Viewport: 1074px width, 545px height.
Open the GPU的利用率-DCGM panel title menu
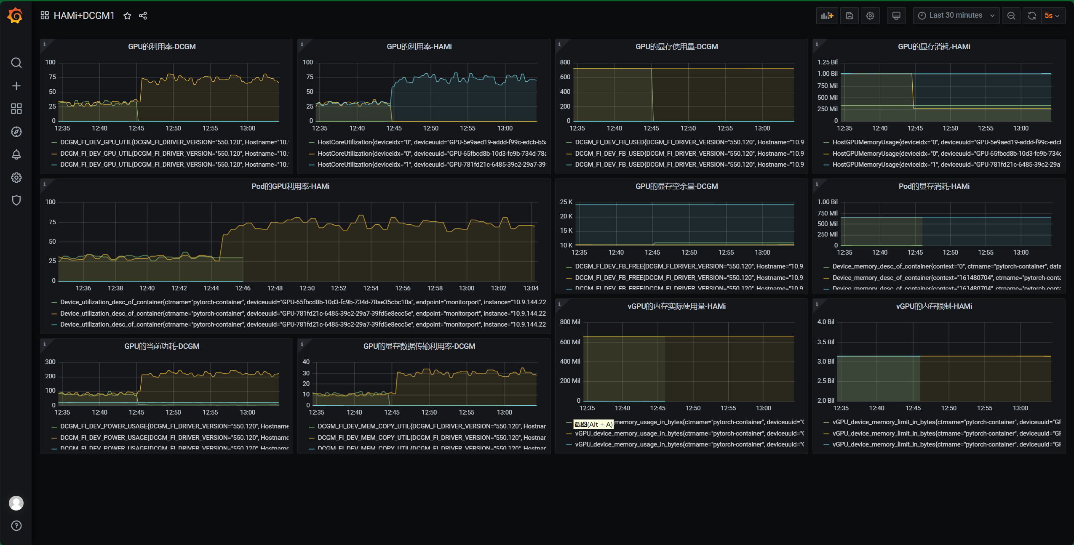click(162, 47)
